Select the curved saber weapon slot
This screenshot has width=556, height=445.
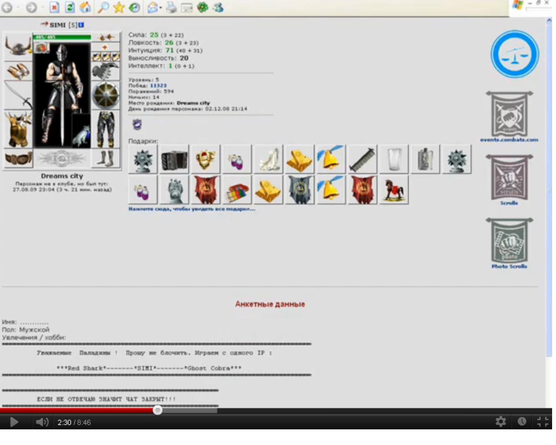tap(18, 96)
